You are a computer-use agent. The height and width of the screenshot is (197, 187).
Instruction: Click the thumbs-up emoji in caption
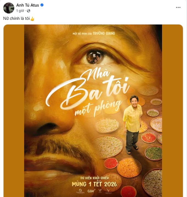click(32, 19)
